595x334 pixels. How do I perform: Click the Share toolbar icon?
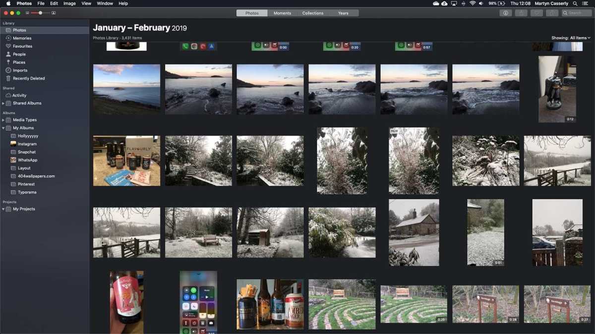tap(521, 13)
